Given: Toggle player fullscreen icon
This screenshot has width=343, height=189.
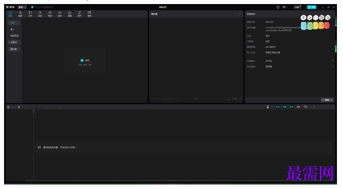Looking at the screenshot, I should (x=241, y=99).
